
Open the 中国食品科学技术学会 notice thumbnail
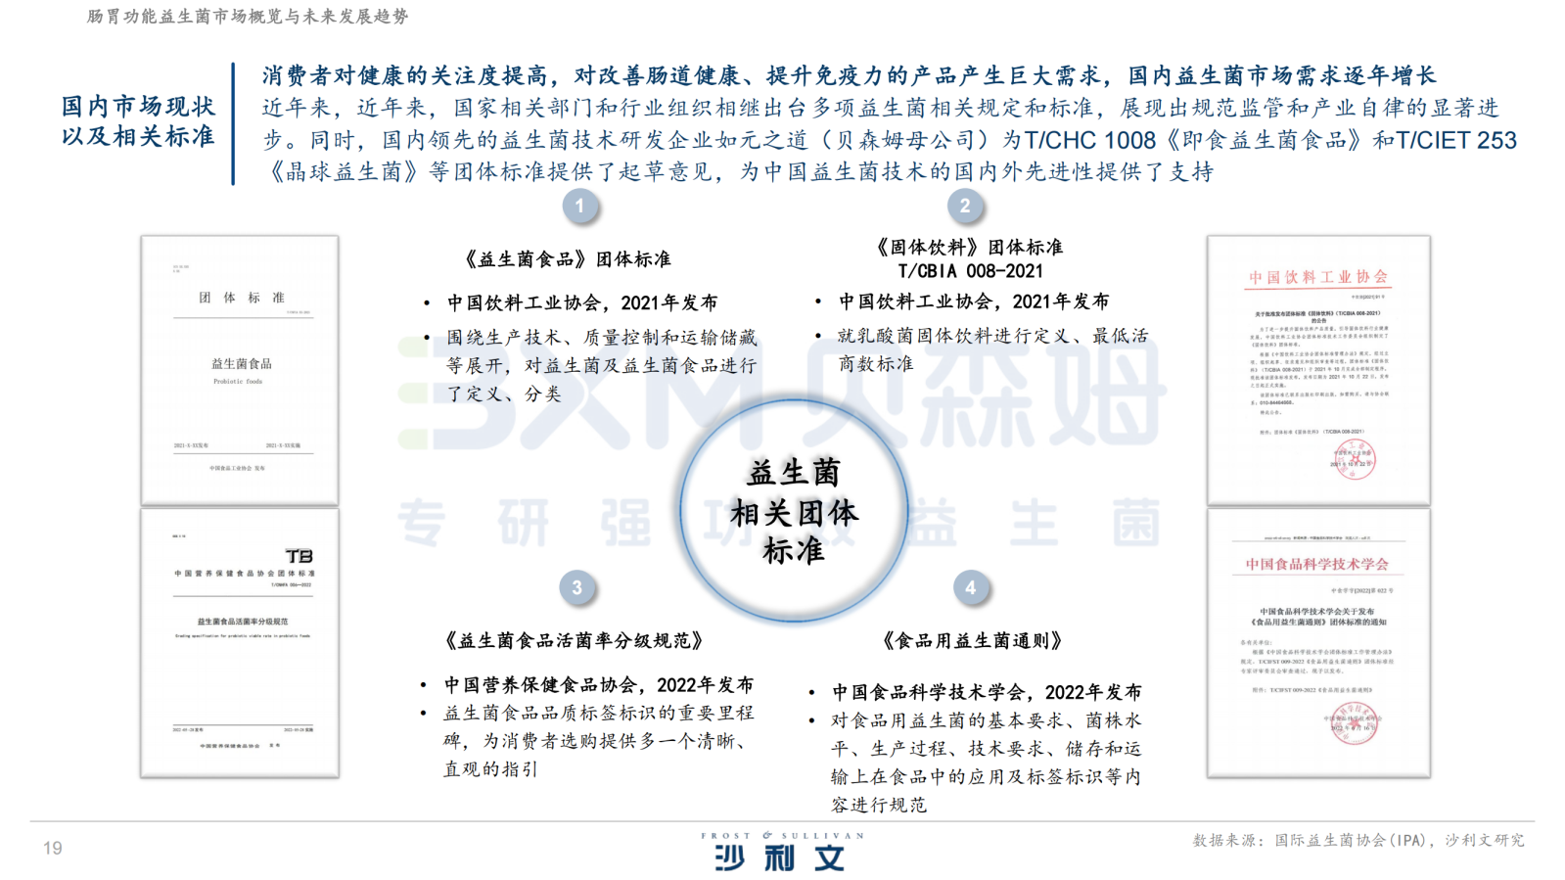[1318, 642]
